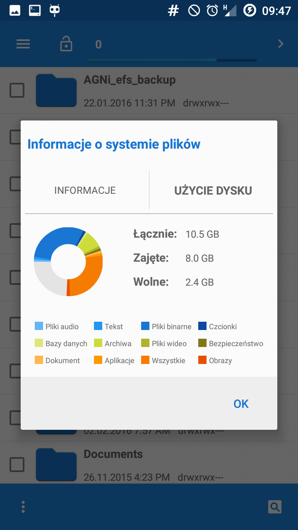Click the Obrazy legend color swatch

point(202,360)
